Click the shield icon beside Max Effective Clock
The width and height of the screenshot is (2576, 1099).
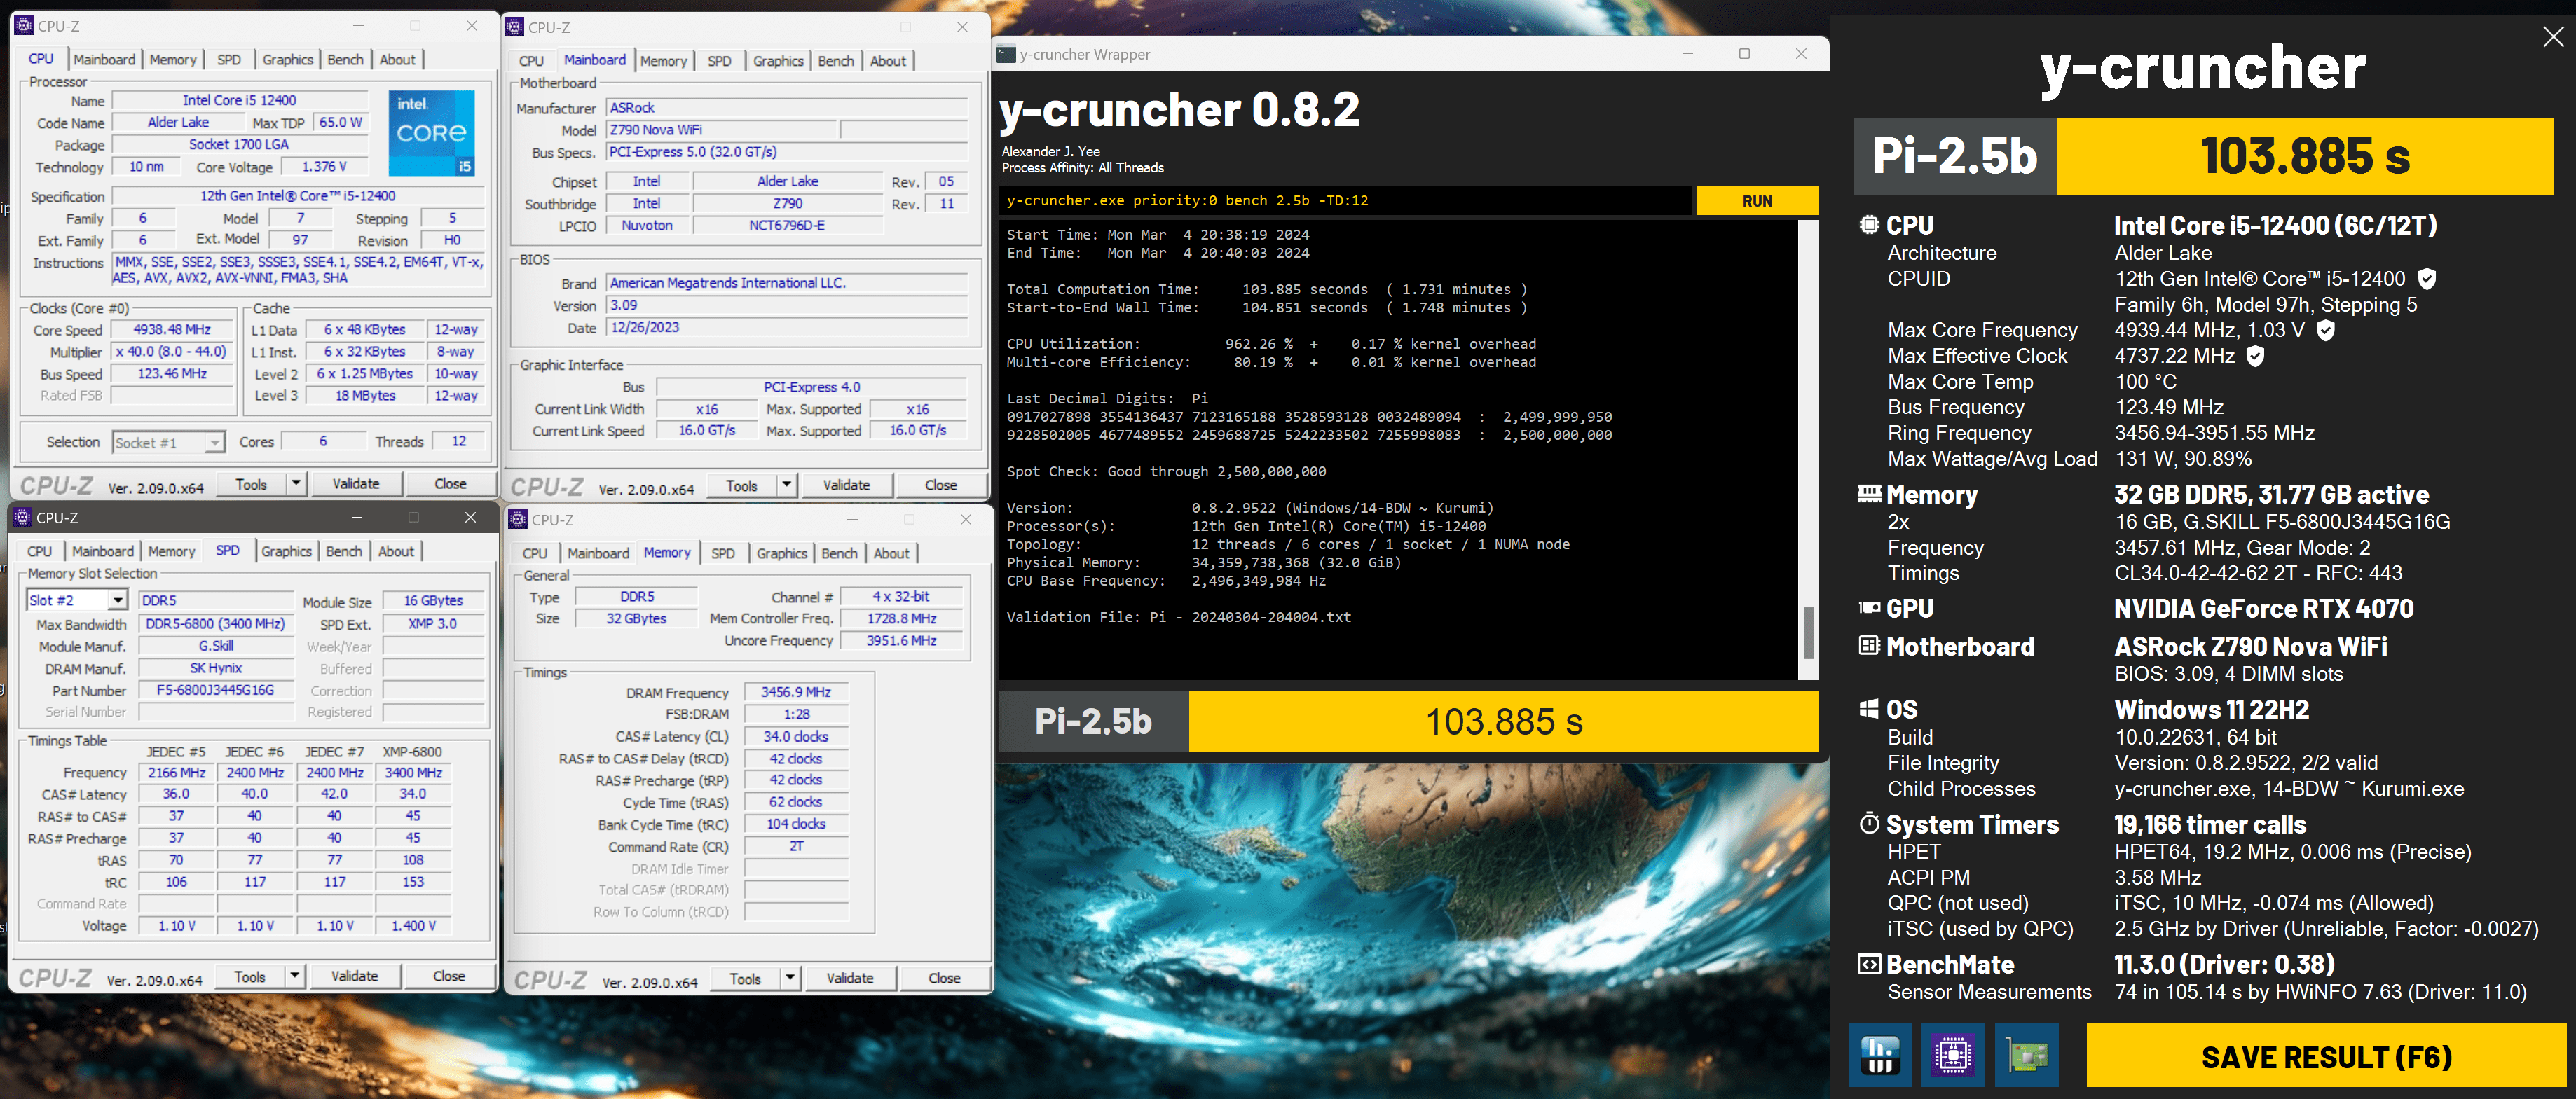click(2255, 356)
